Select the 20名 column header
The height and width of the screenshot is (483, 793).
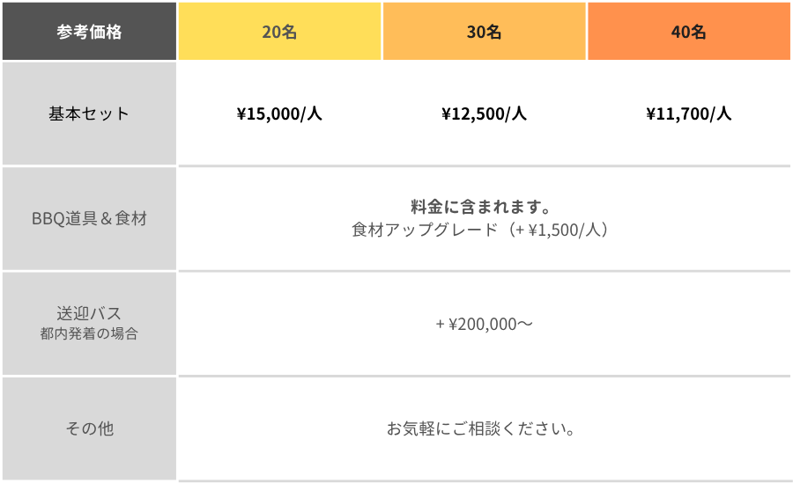point(279,32)
